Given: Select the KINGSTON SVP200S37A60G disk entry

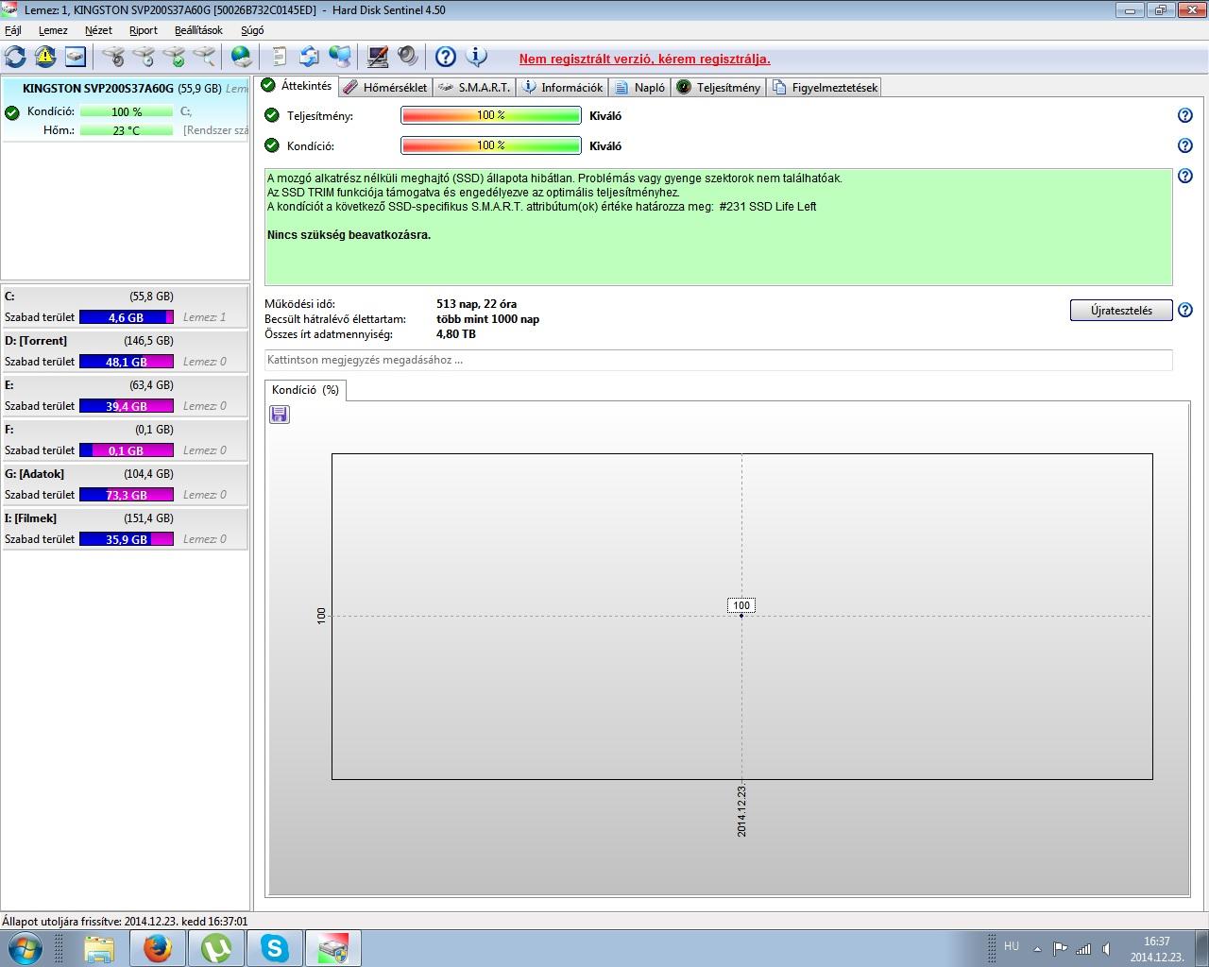Looking at the screenshot, I should (x=125, y=110).
